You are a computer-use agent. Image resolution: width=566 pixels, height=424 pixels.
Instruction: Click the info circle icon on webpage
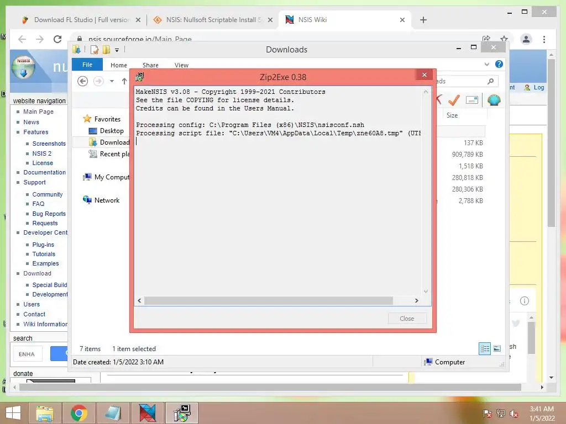pyautogui.click(x=525, y=301)
